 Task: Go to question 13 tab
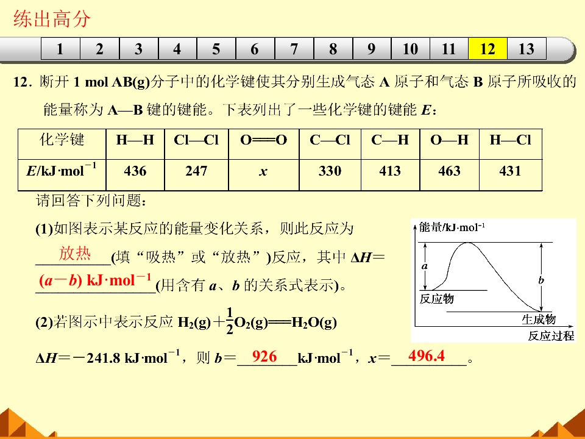[526, 49]
